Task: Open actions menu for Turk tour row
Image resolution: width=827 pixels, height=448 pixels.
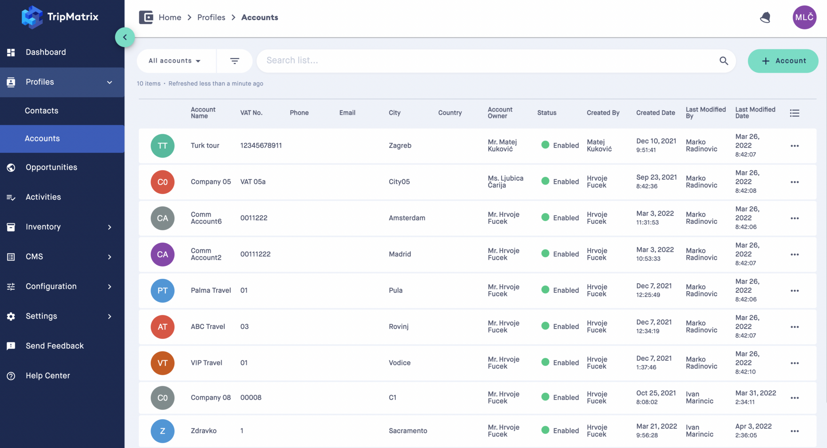Action: (795, 145)
